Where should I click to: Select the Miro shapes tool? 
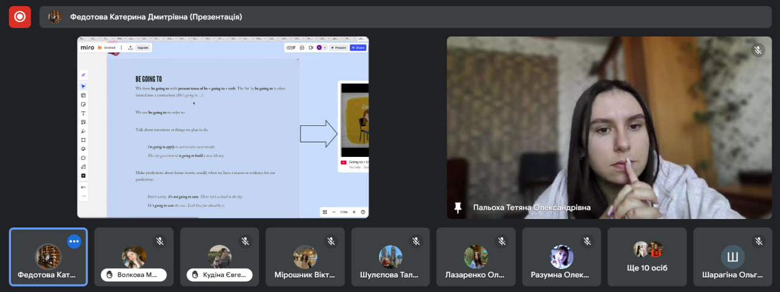(x=83, y=122)
